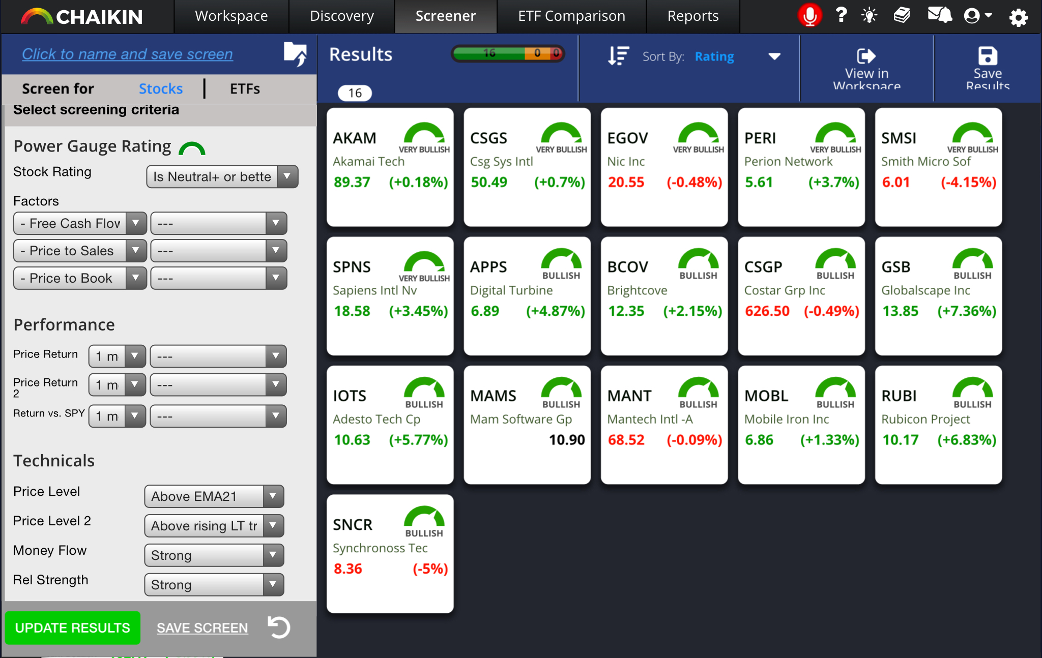1042x658 pixels.
Task: Click the export screen folder icon
Action: coord(295,54)
